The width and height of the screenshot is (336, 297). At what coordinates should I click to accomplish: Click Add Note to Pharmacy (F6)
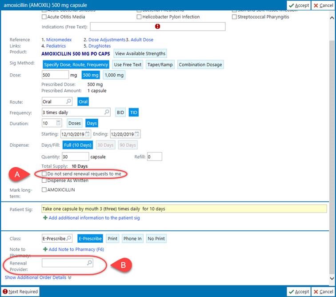[76, 249]
